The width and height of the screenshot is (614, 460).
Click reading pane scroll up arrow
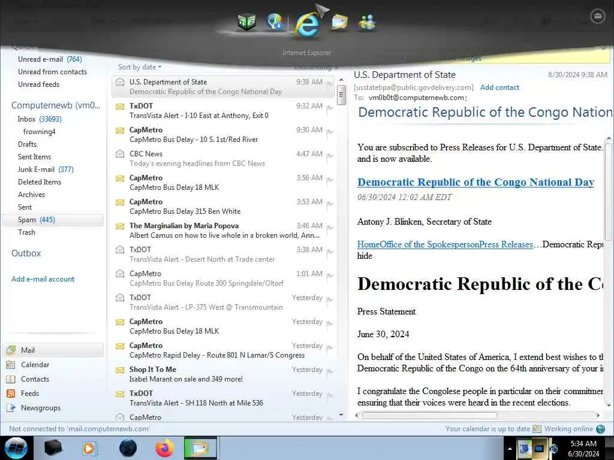pos(608,139)
